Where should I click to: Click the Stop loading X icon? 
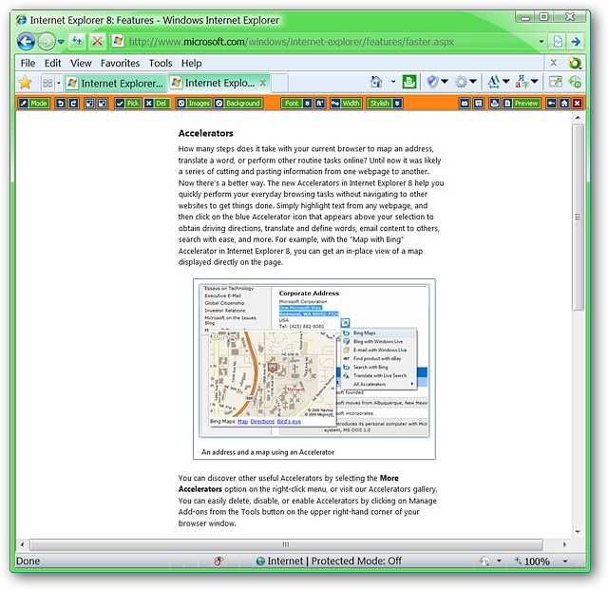(x=97, y=41)
